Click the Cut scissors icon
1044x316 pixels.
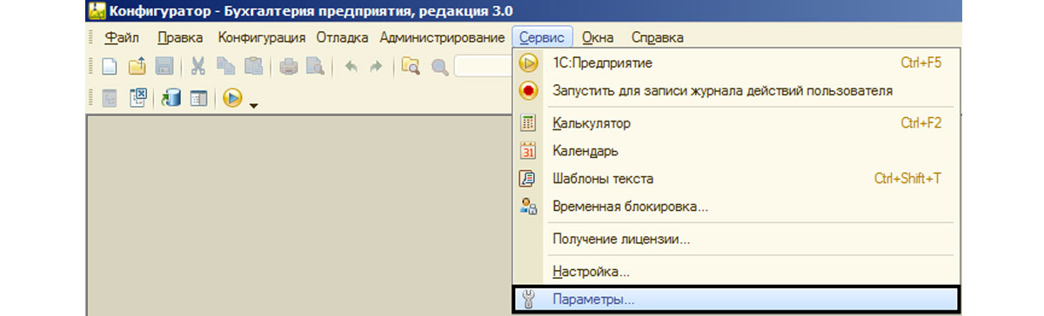pos(198,66)
